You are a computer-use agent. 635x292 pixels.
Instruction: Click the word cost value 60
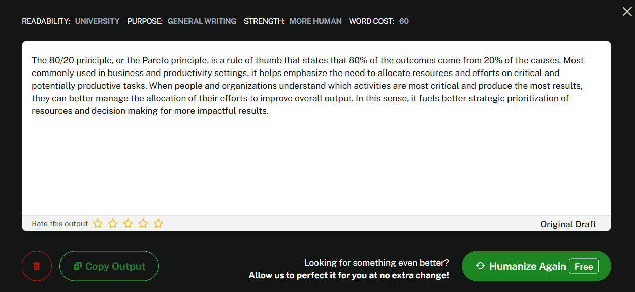point(404,21)
